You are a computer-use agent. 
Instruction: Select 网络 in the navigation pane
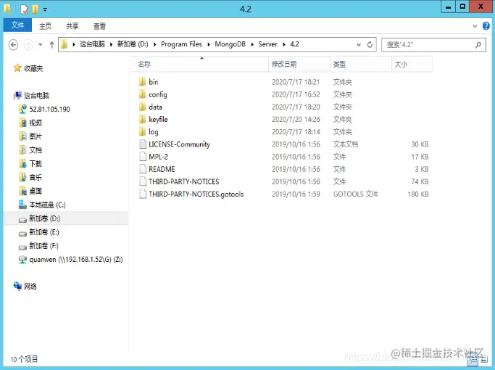(30, 287)
